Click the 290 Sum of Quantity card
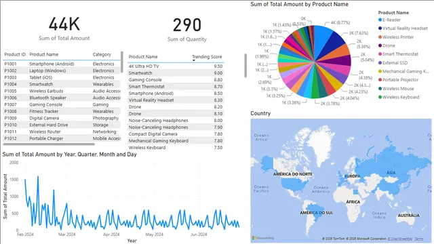Screen dimensions: 434x244 [187, 29]
